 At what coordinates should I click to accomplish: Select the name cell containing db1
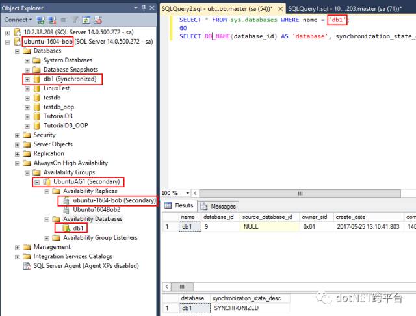tap(190, 226)
